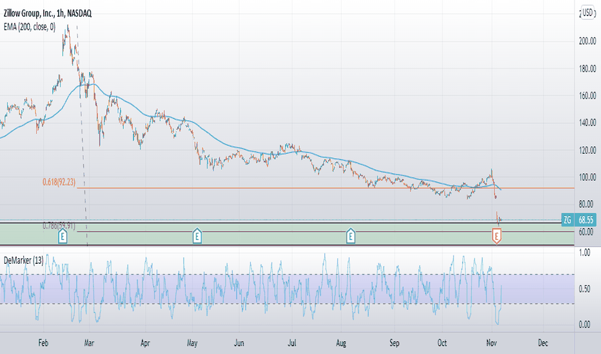Select the orange 0.618 Fibonacci horizontal line
This screenshot has width=601, height=354.
326,188
